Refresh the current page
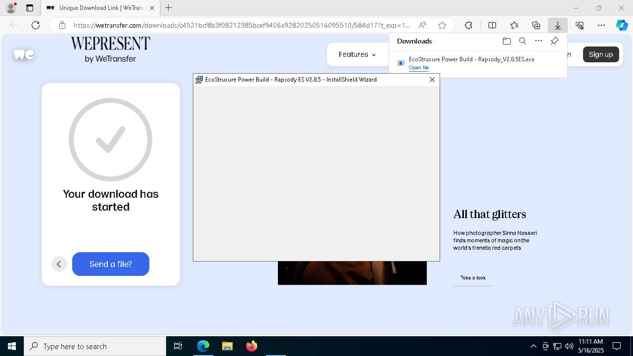 point(36,25)
